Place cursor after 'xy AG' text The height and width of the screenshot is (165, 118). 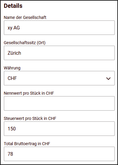[x=20, y=28]
